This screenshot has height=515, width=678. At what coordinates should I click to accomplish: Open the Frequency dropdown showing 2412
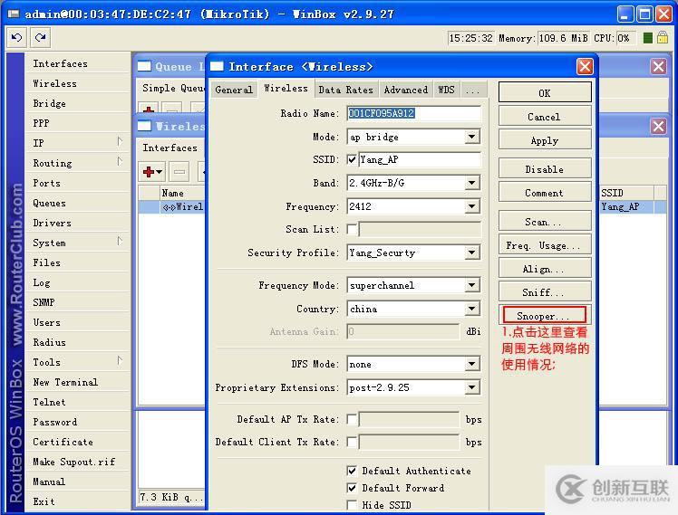[472, 206]
